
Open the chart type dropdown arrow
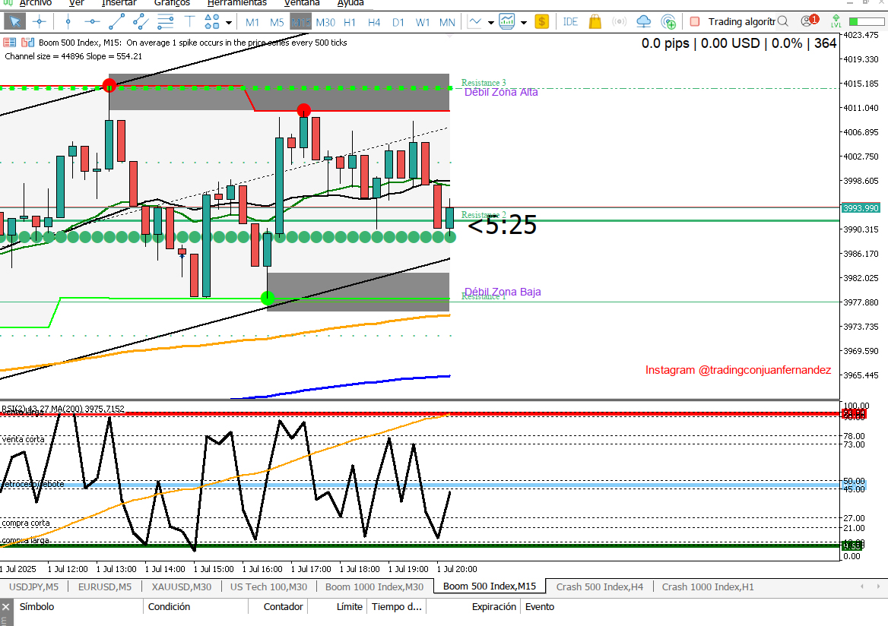coord(491,22)
